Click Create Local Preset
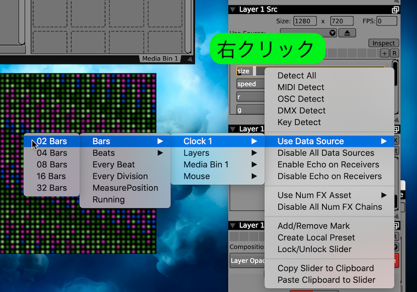Viewport: 417px width, 292px height. tap(329, 237)
